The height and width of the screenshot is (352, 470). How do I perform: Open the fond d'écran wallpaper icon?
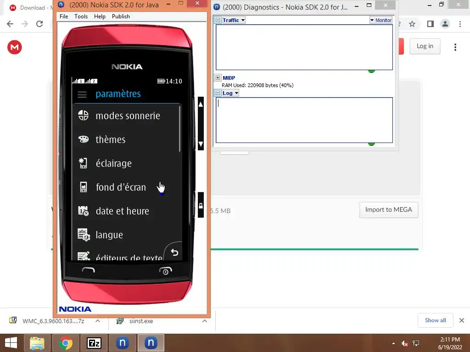(x=84, y=187)
